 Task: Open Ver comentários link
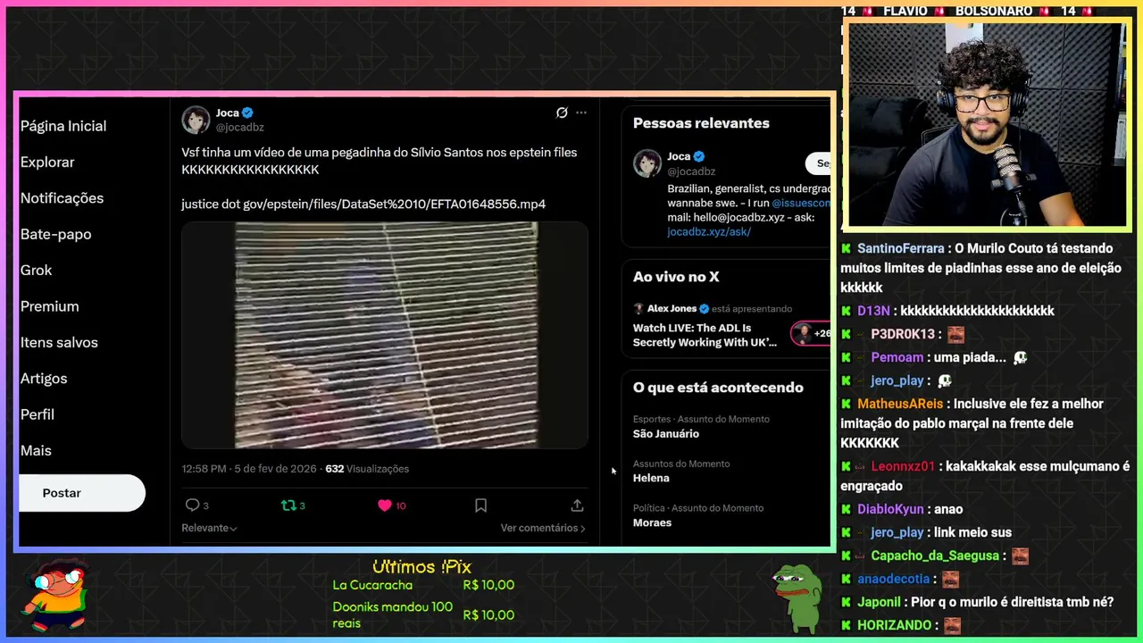pyautogui.click(x=543, y=528)
